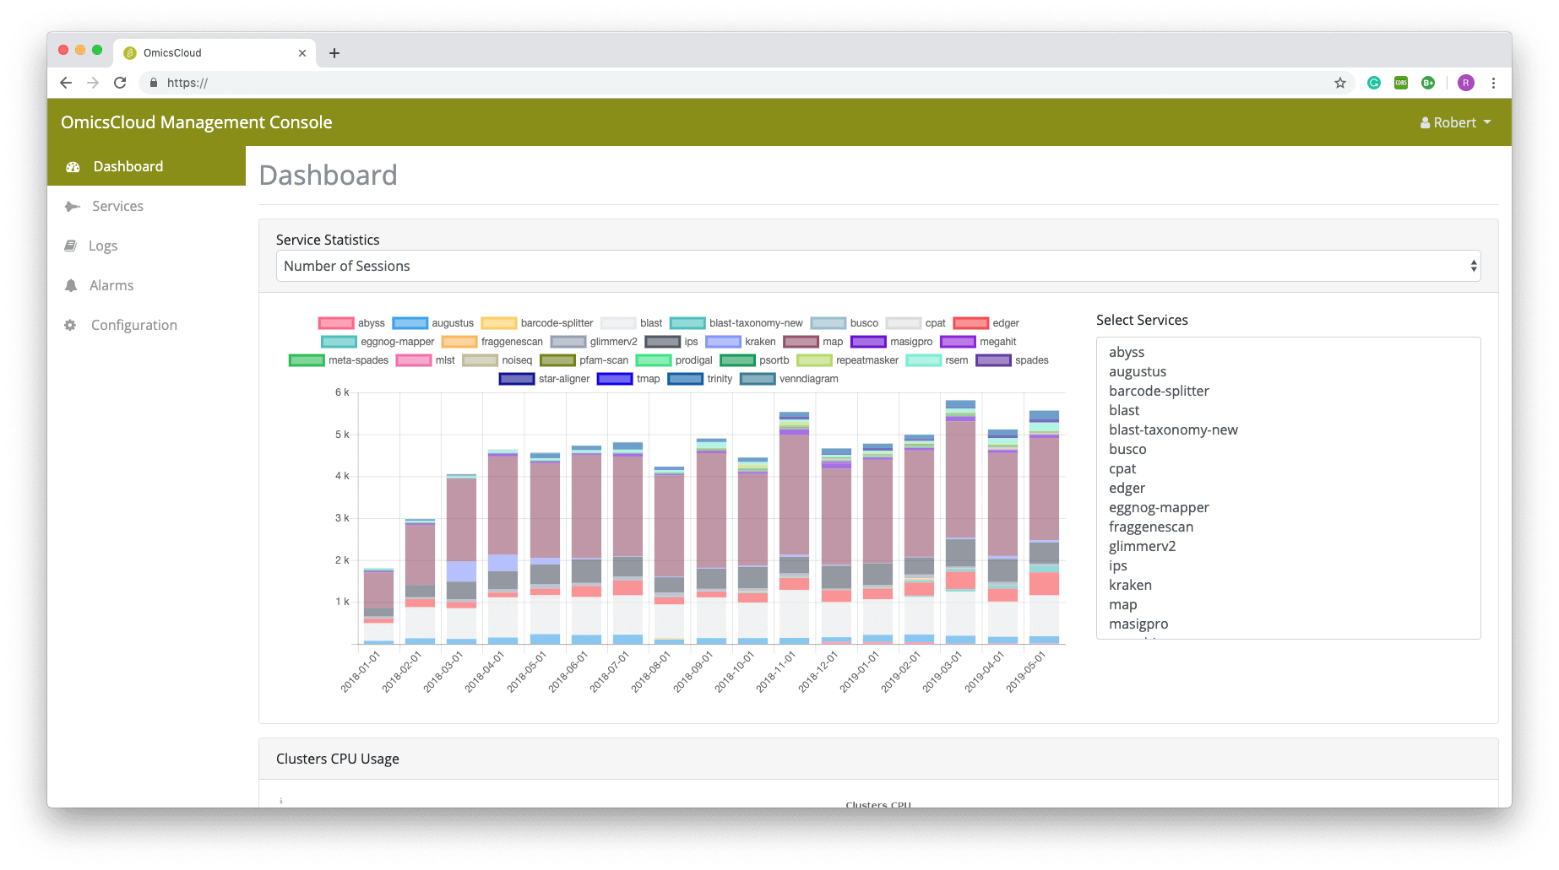
Task: Click the Alarms bell icon
Action: coord(71,286)
